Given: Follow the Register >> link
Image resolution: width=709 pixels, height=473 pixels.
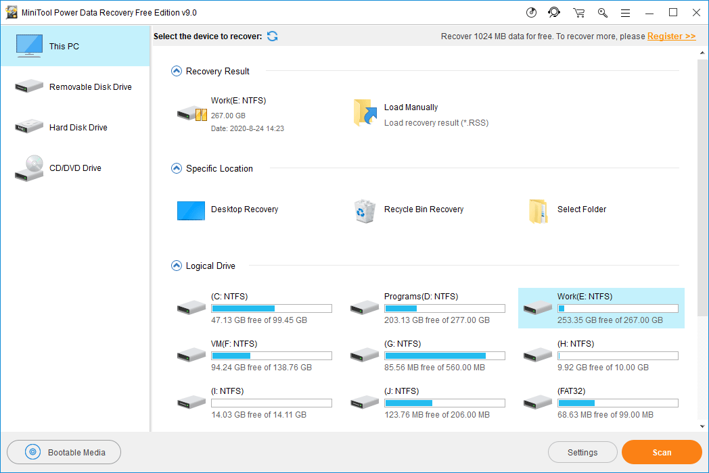Looking at the screenshot, I should pos(671,36).
